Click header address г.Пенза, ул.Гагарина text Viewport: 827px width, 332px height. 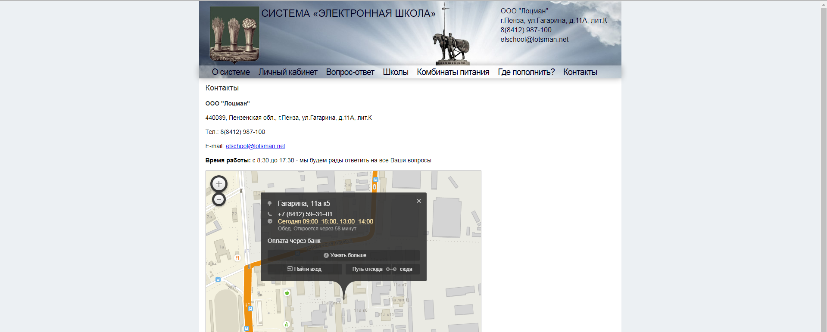coord(554,21)
